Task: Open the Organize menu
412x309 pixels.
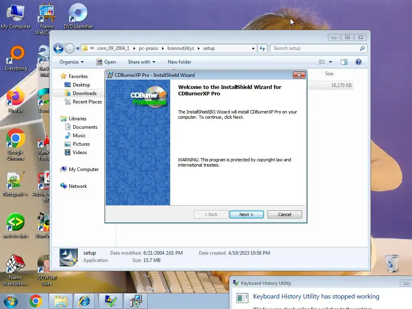Action: pos(72,62)
